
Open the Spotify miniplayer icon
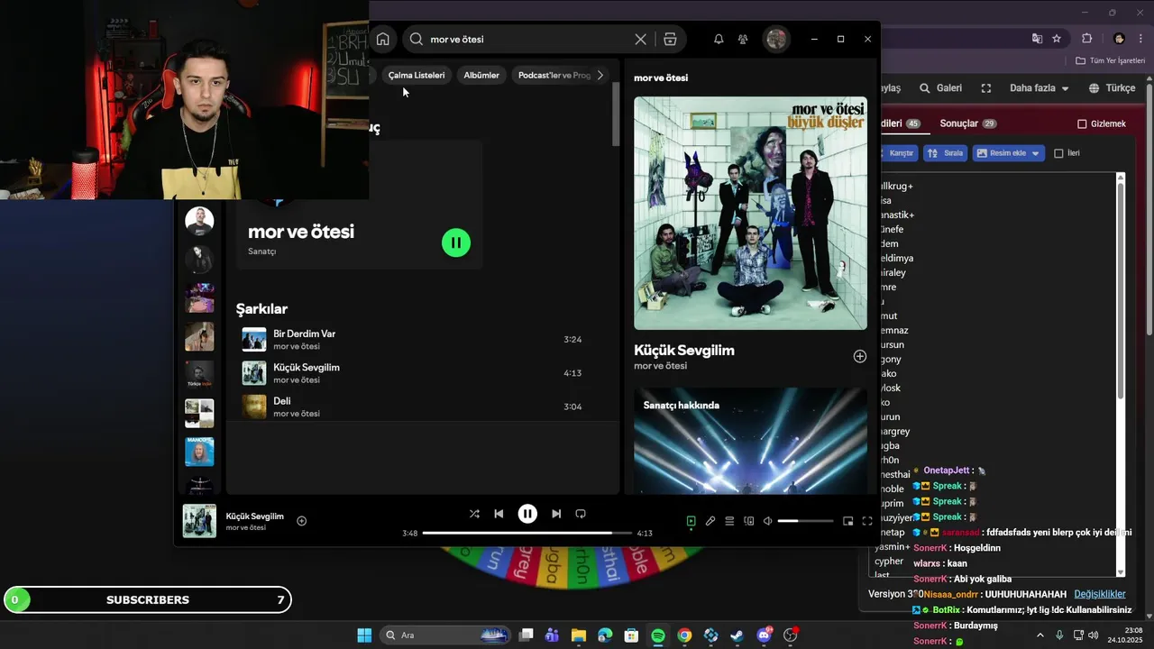(847, 521)
